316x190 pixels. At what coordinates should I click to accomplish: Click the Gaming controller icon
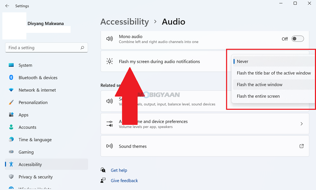click(x=11, y=152)
